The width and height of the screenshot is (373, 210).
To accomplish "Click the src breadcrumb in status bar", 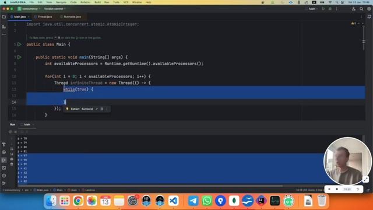I will [27, 190].
